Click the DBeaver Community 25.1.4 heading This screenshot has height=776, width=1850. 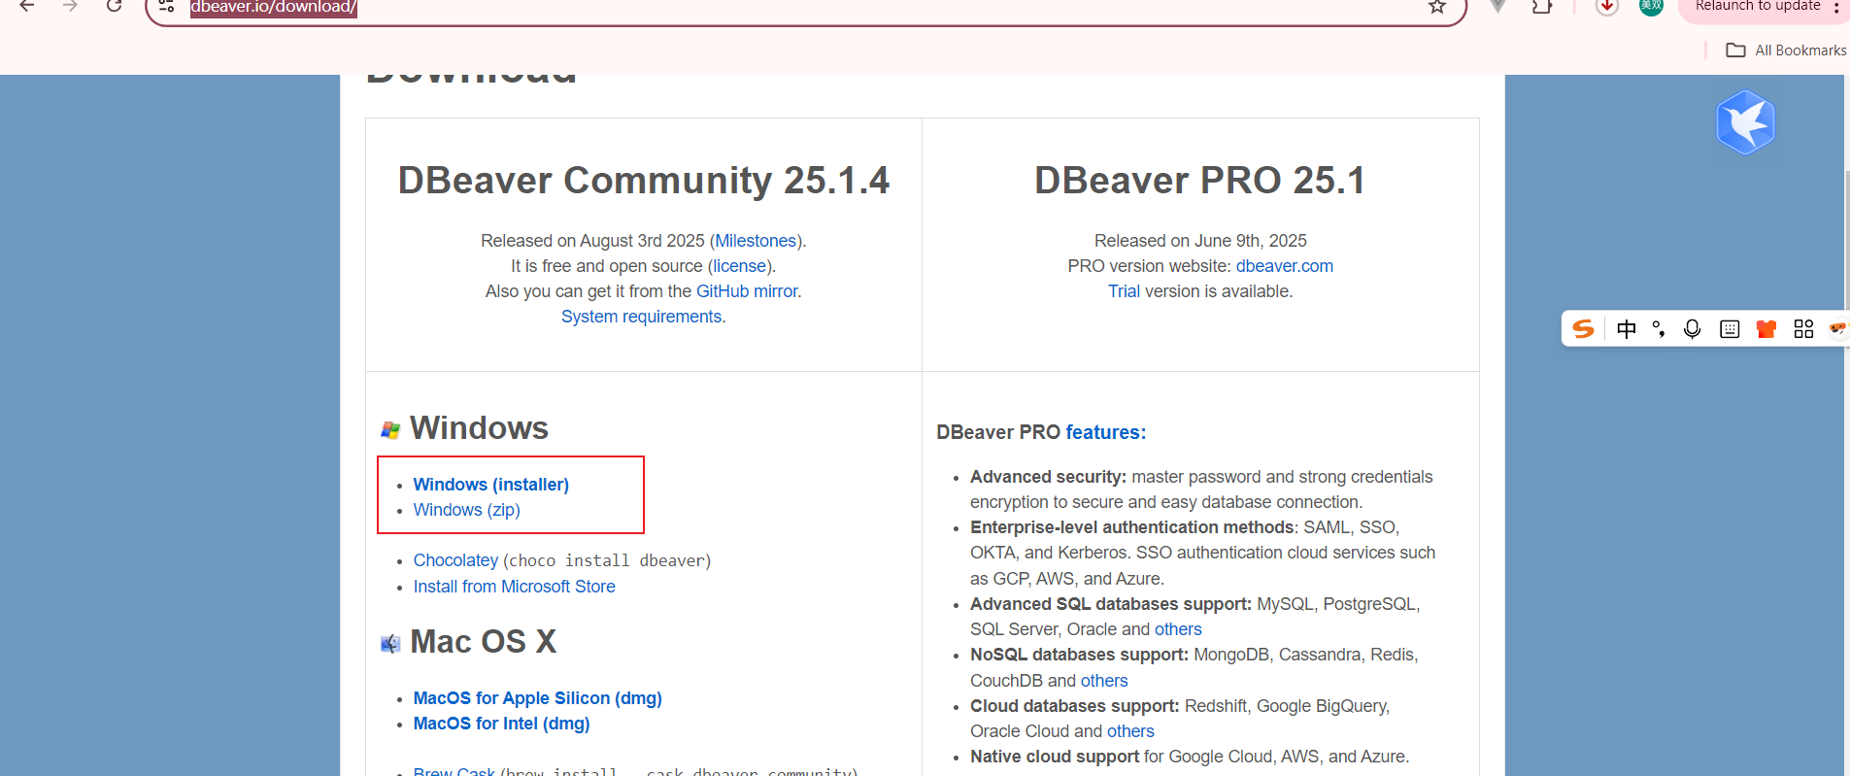click(x=644, y=181)
